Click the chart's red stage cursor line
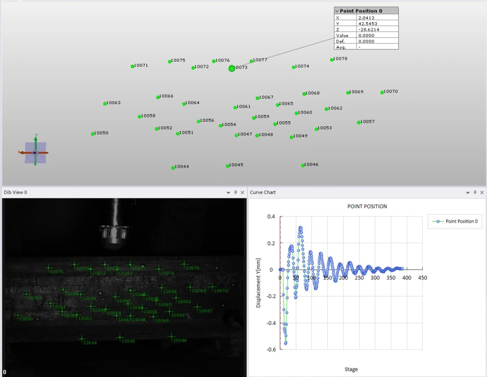Viewport: 487px width, 377px height. tap(280, 282)
